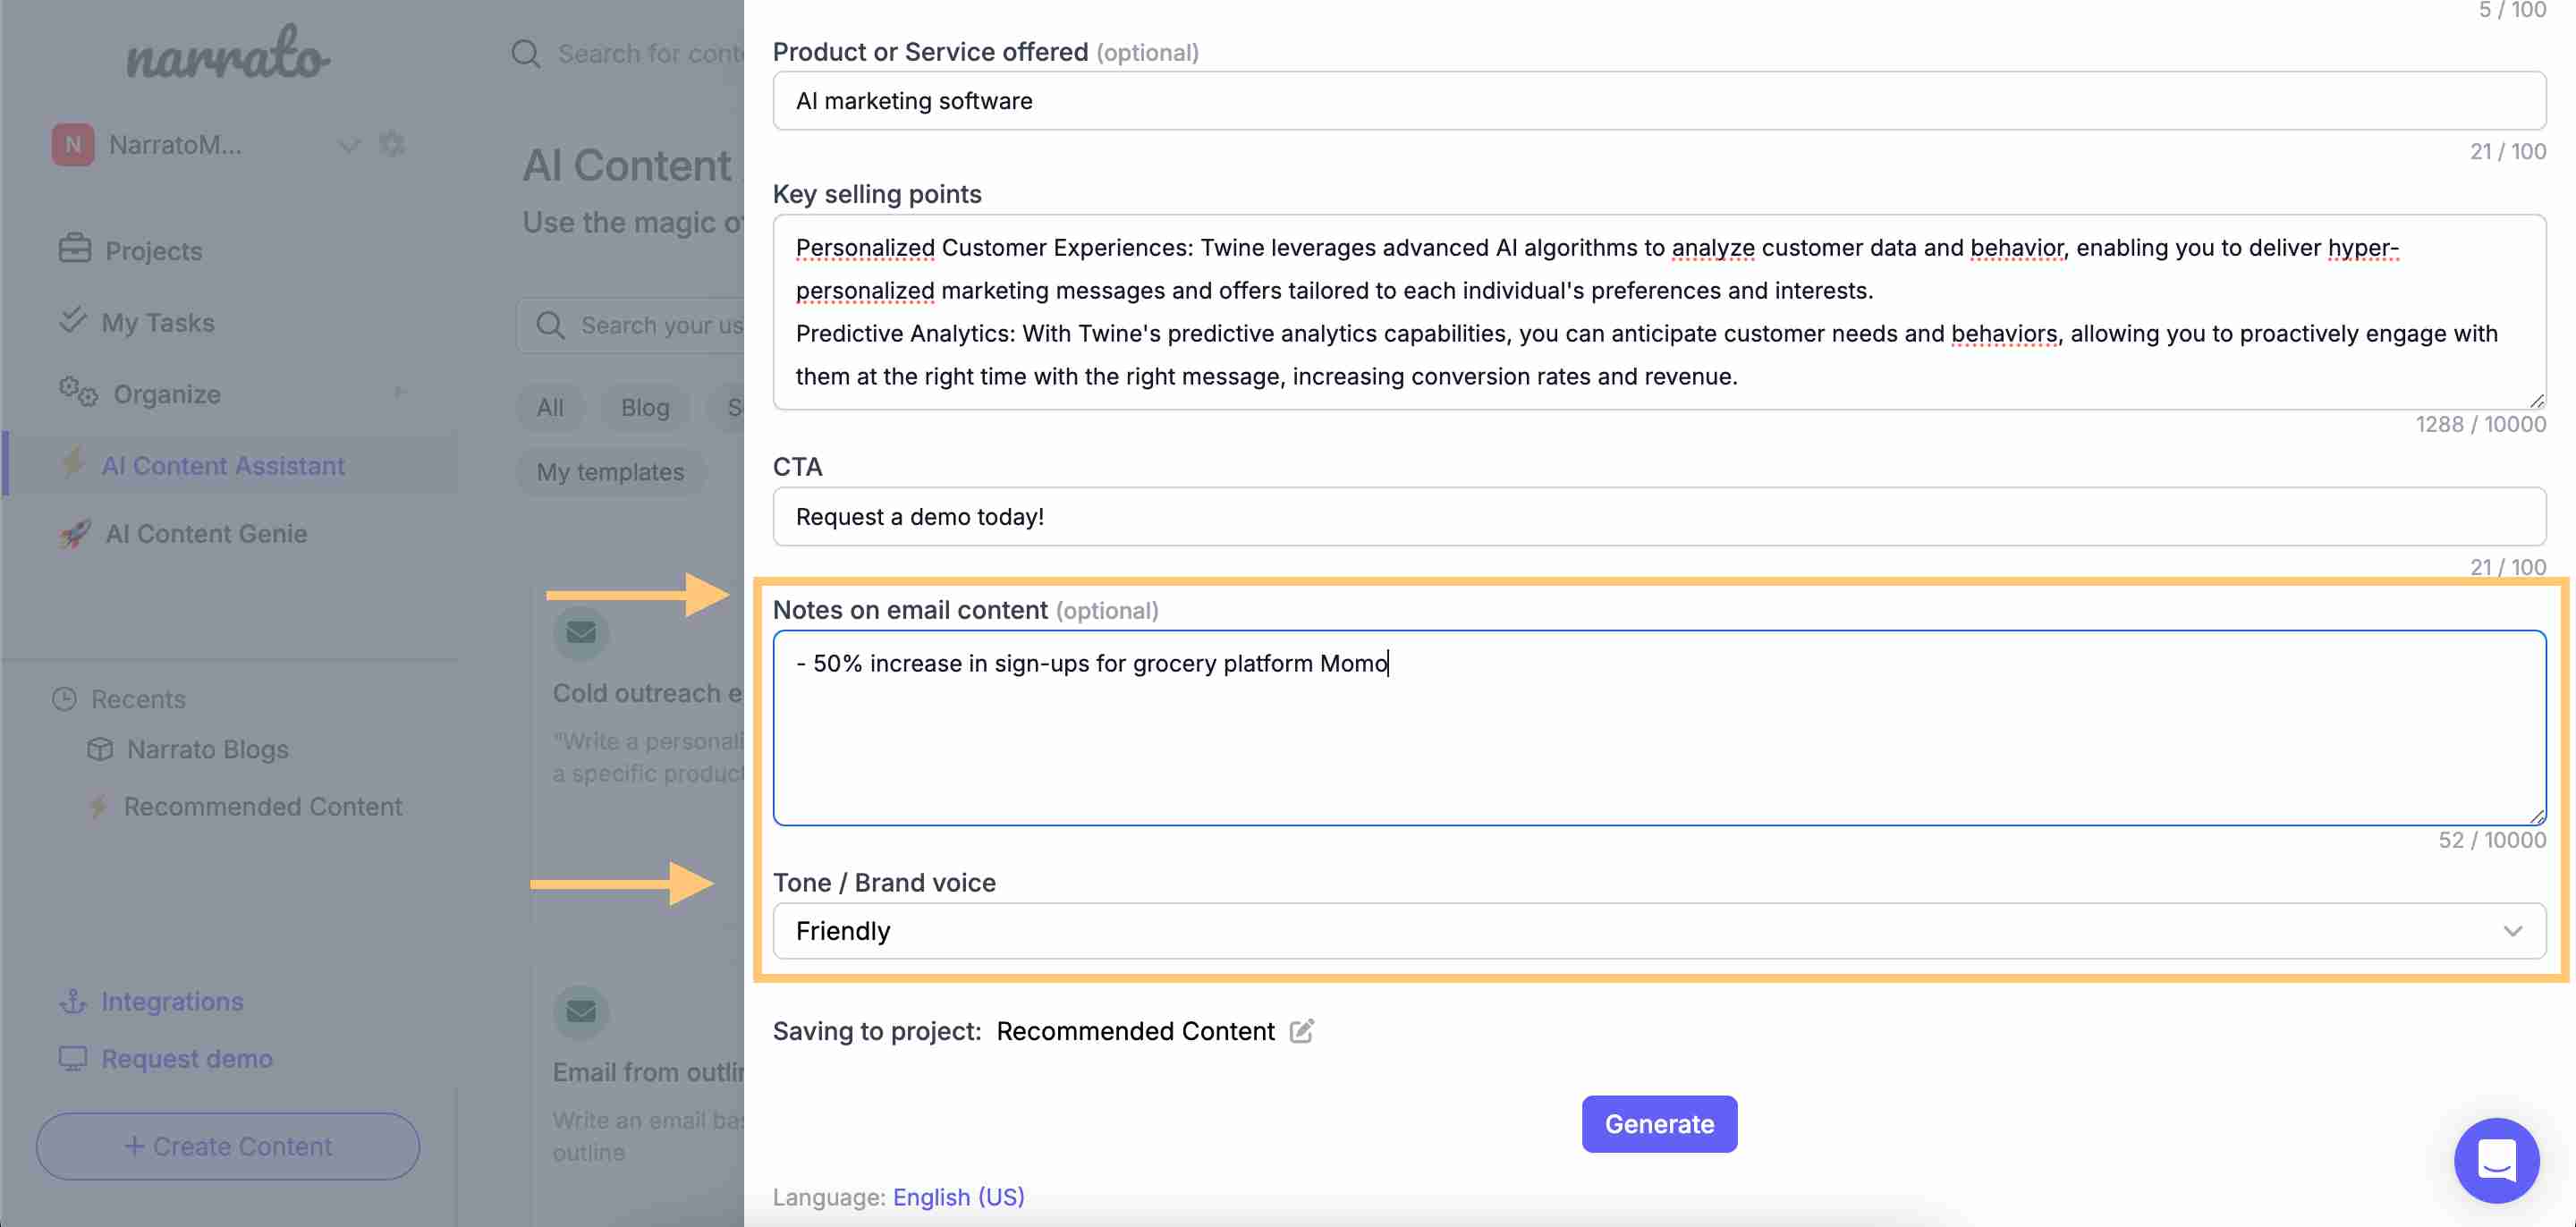Click the Projects briefcase icon
The height and width of the screenshot is (1227, 2576).
tap(75, 249)
